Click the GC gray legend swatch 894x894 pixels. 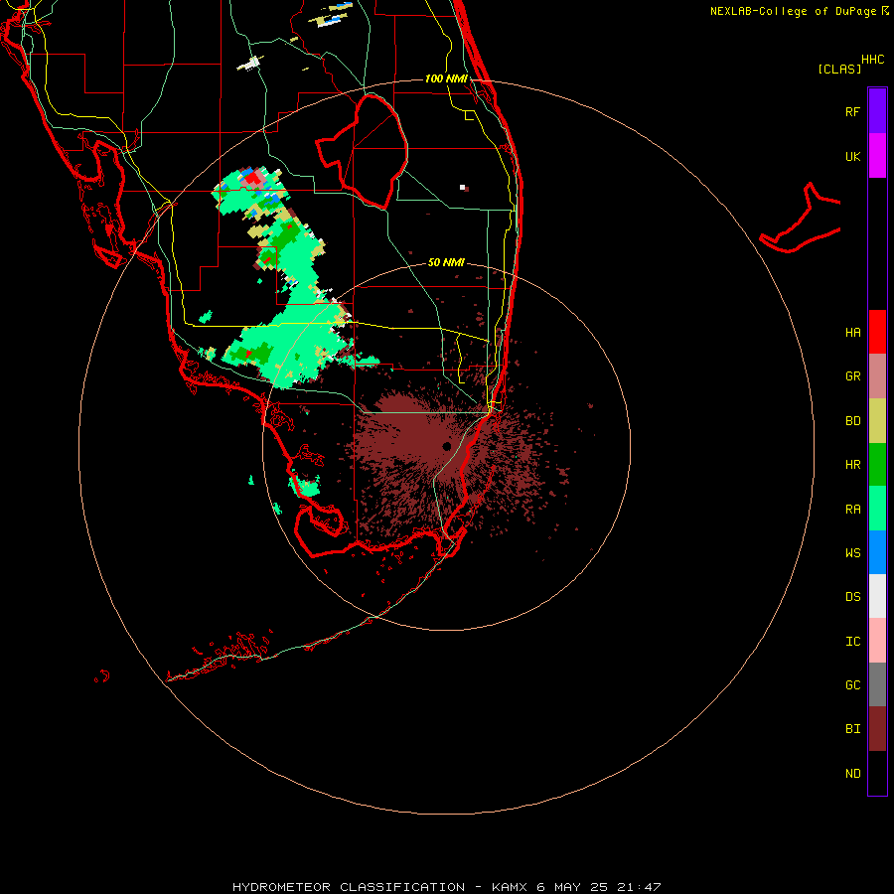click(877, 684)
